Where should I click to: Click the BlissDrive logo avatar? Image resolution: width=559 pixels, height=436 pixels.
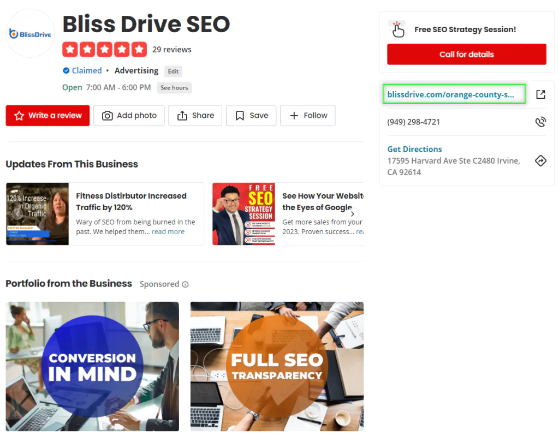point(31,34)
